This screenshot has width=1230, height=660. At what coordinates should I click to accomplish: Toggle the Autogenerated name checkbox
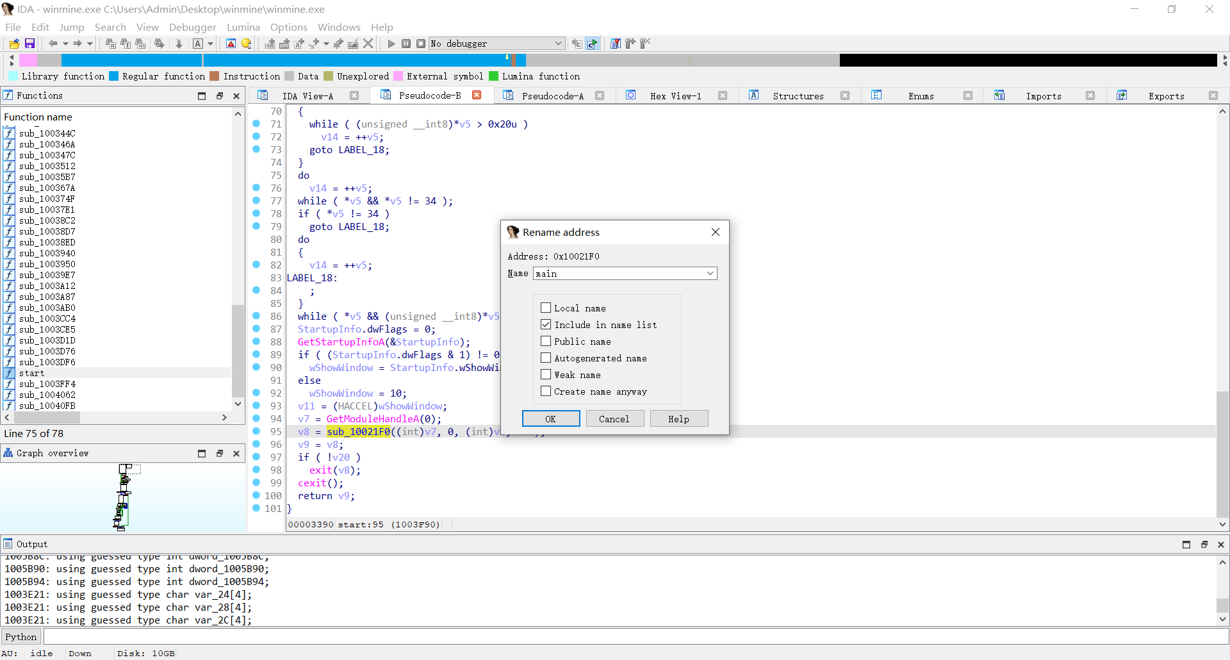[546, 358]
